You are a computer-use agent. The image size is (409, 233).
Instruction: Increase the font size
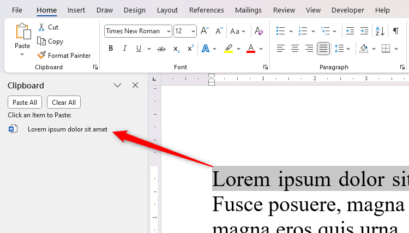(204, 31)
